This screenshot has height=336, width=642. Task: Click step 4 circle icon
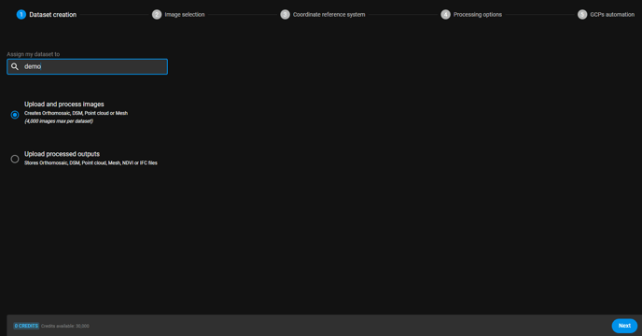[445, 14]
